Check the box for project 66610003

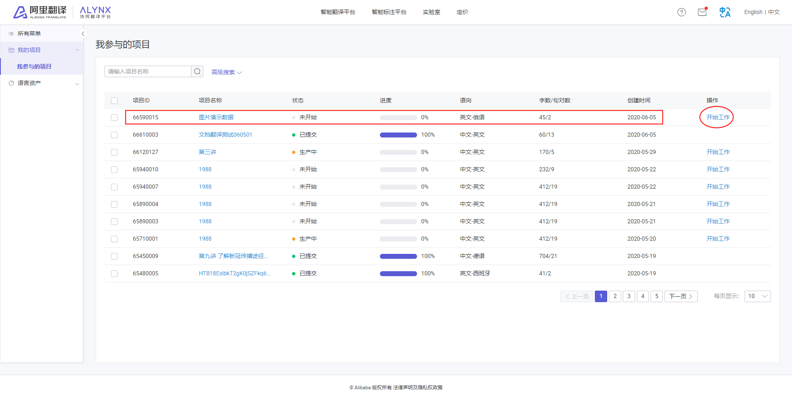coord(114,135)
